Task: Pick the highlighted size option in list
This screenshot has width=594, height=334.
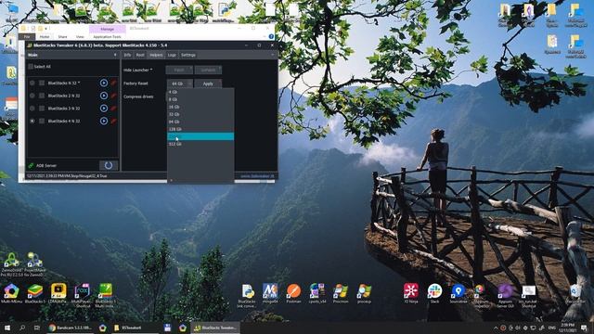Action: click(x=200, y=136)
